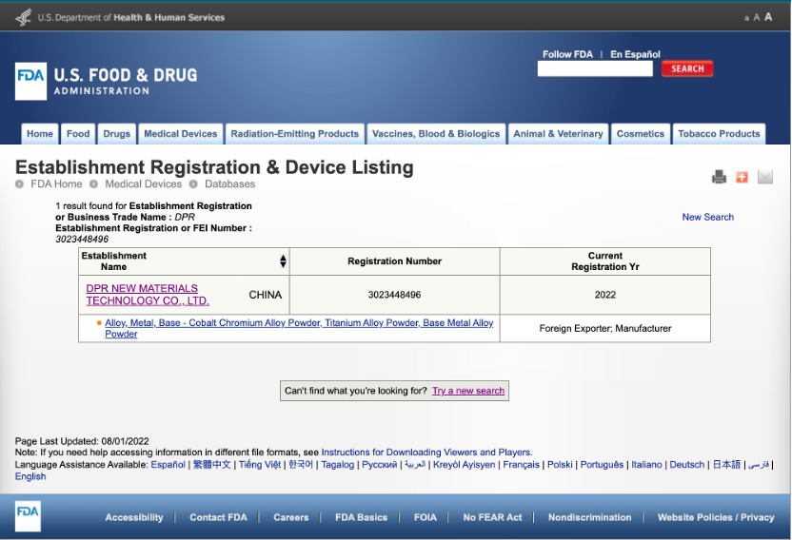Open the Medical Devices tab
792x540 pixels.
pos(181,134)
